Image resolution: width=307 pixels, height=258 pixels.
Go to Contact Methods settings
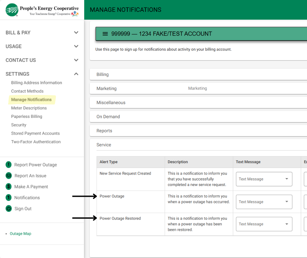coord(27,91)
